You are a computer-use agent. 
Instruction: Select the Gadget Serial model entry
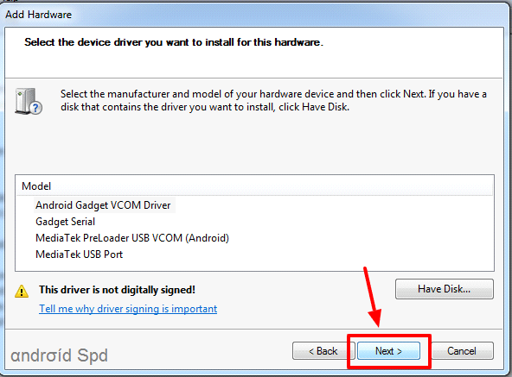pyautogui.click(x=66, y=222)
